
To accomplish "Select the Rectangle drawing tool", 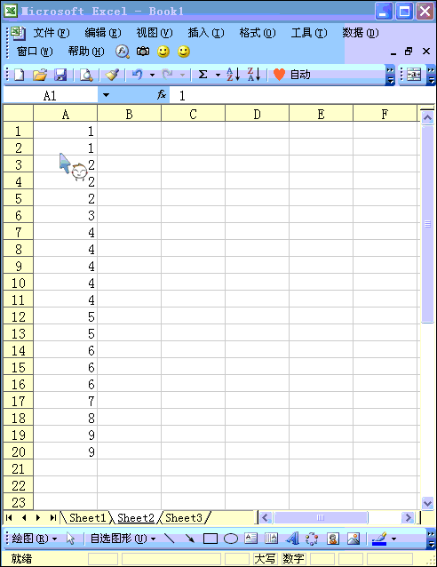I will click(x=211, y=539).
